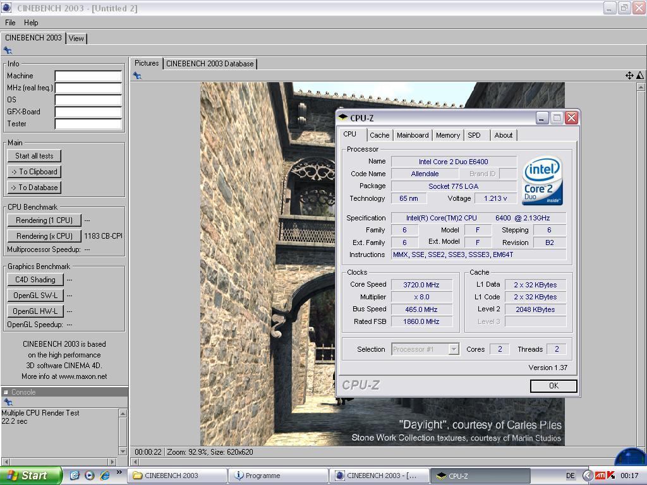647x485 pixels.
Task: Click the ATI tray icon
Action: point(600,476)
